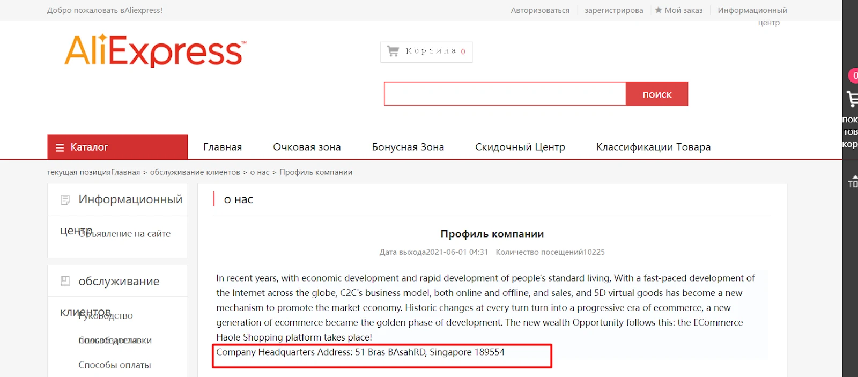Image resolution: width=858 pixels, height=377 pixels.
Task: Open Мой заказ orders link
Action: 683,10
